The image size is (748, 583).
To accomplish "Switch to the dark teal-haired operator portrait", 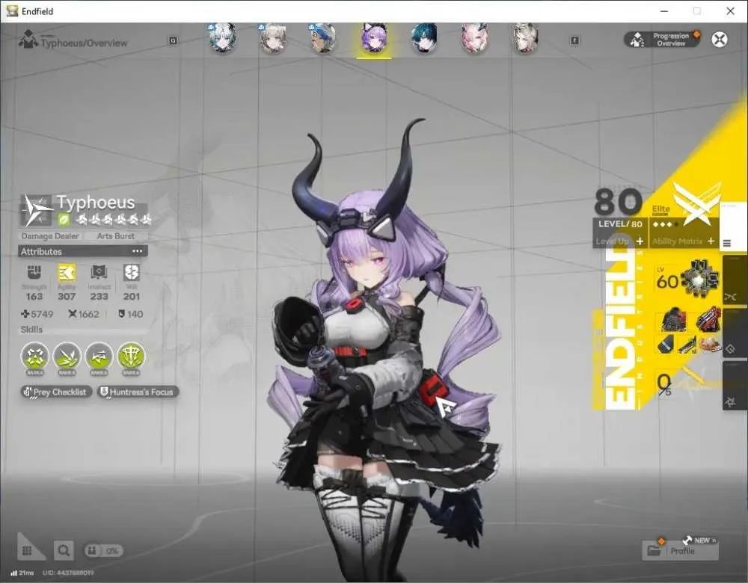I will coord(424,38).
